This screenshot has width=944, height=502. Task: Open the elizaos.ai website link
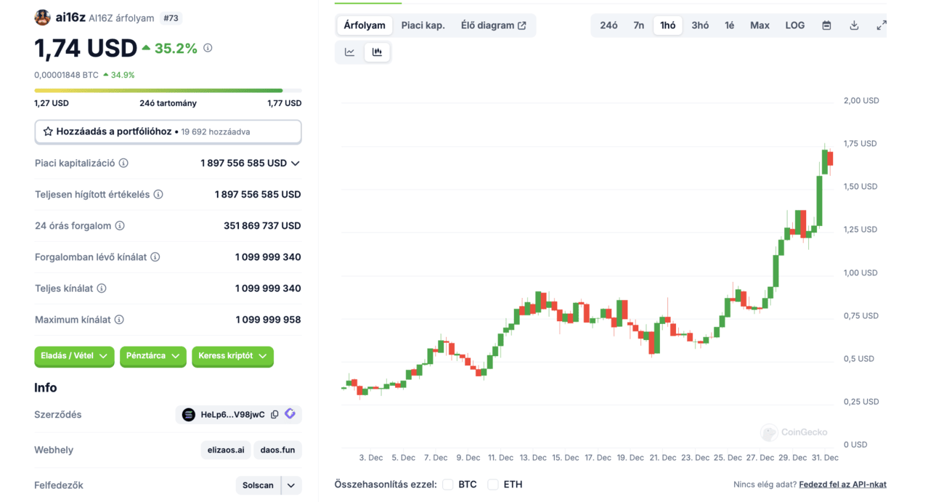(x=226, y=450)
